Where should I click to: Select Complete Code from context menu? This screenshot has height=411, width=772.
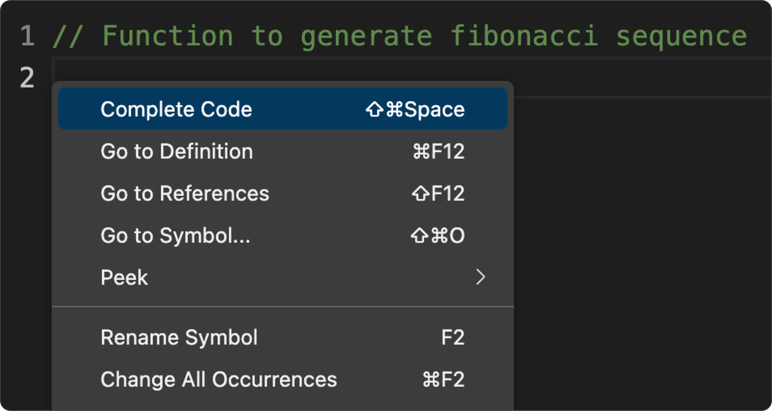pyautogui.click(x=176, y=109)
